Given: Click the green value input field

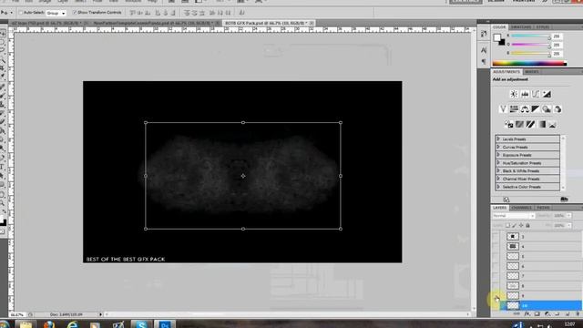Looking at the screenshot, I should pos(557,45).
